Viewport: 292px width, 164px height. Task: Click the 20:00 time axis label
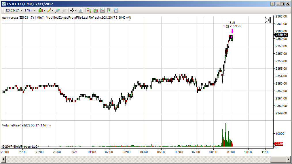click(x=5, y=152)
